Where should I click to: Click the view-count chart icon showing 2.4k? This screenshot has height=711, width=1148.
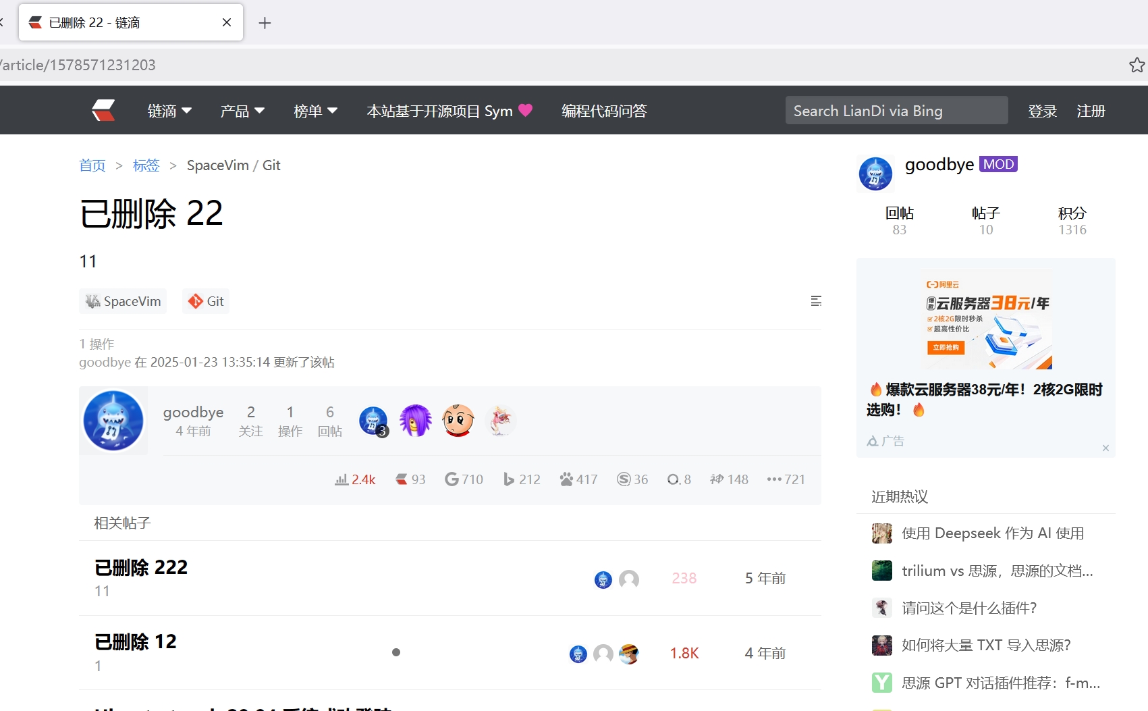pos(341,479)
